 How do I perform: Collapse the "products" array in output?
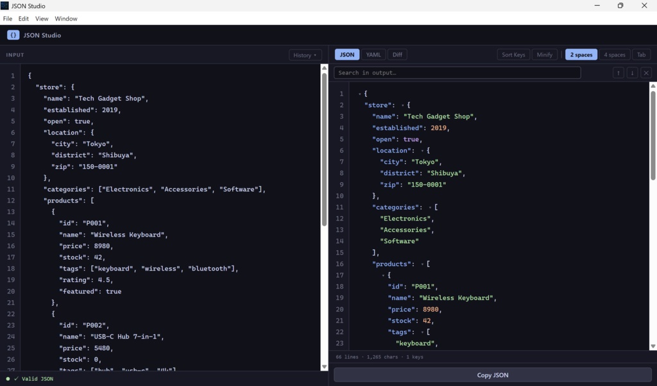click(x=422, y=264)
